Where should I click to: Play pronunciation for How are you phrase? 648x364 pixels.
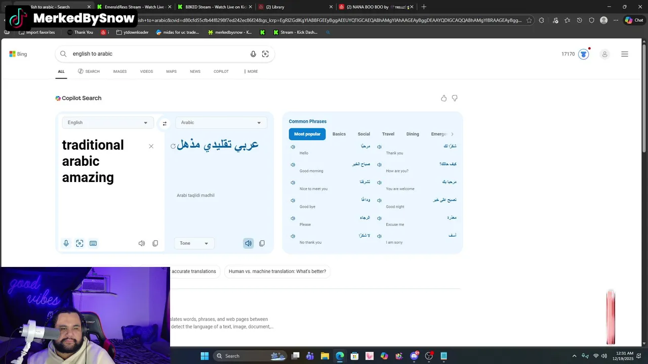pos(379,165)
